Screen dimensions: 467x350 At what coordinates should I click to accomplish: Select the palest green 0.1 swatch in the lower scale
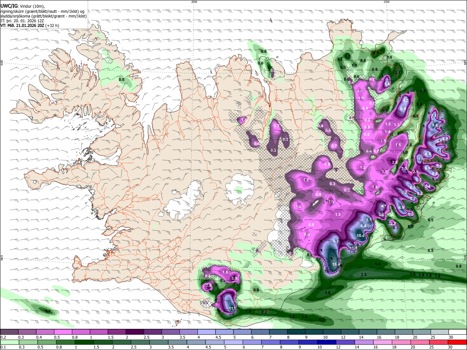click(x=9, y=342)
